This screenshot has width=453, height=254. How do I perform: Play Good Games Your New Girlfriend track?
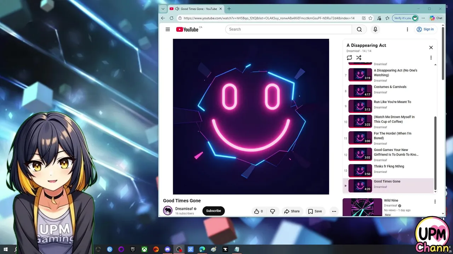pyautogui.click(x=388, y=155)
